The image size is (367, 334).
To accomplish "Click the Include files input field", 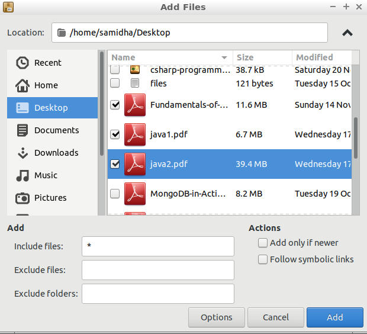I will click(x=158, y=246).
